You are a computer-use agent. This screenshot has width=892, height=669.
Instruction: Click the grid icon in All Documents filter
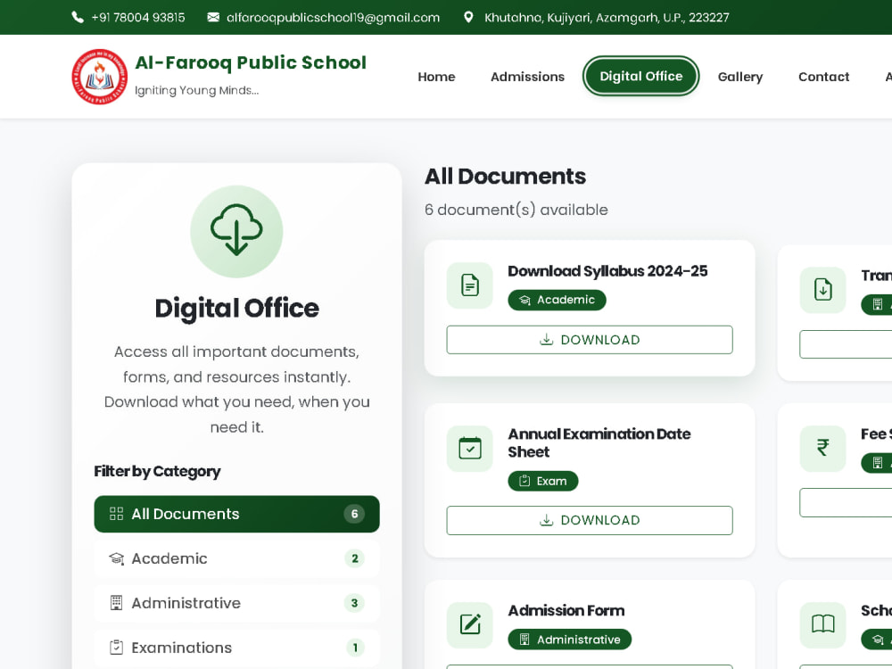click(116, 514)
